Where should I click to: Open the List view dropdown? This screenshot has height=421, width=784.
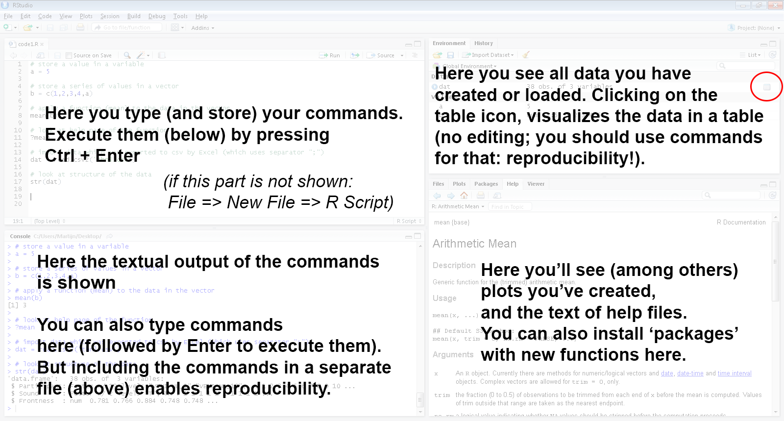click(x=751, y=55)
